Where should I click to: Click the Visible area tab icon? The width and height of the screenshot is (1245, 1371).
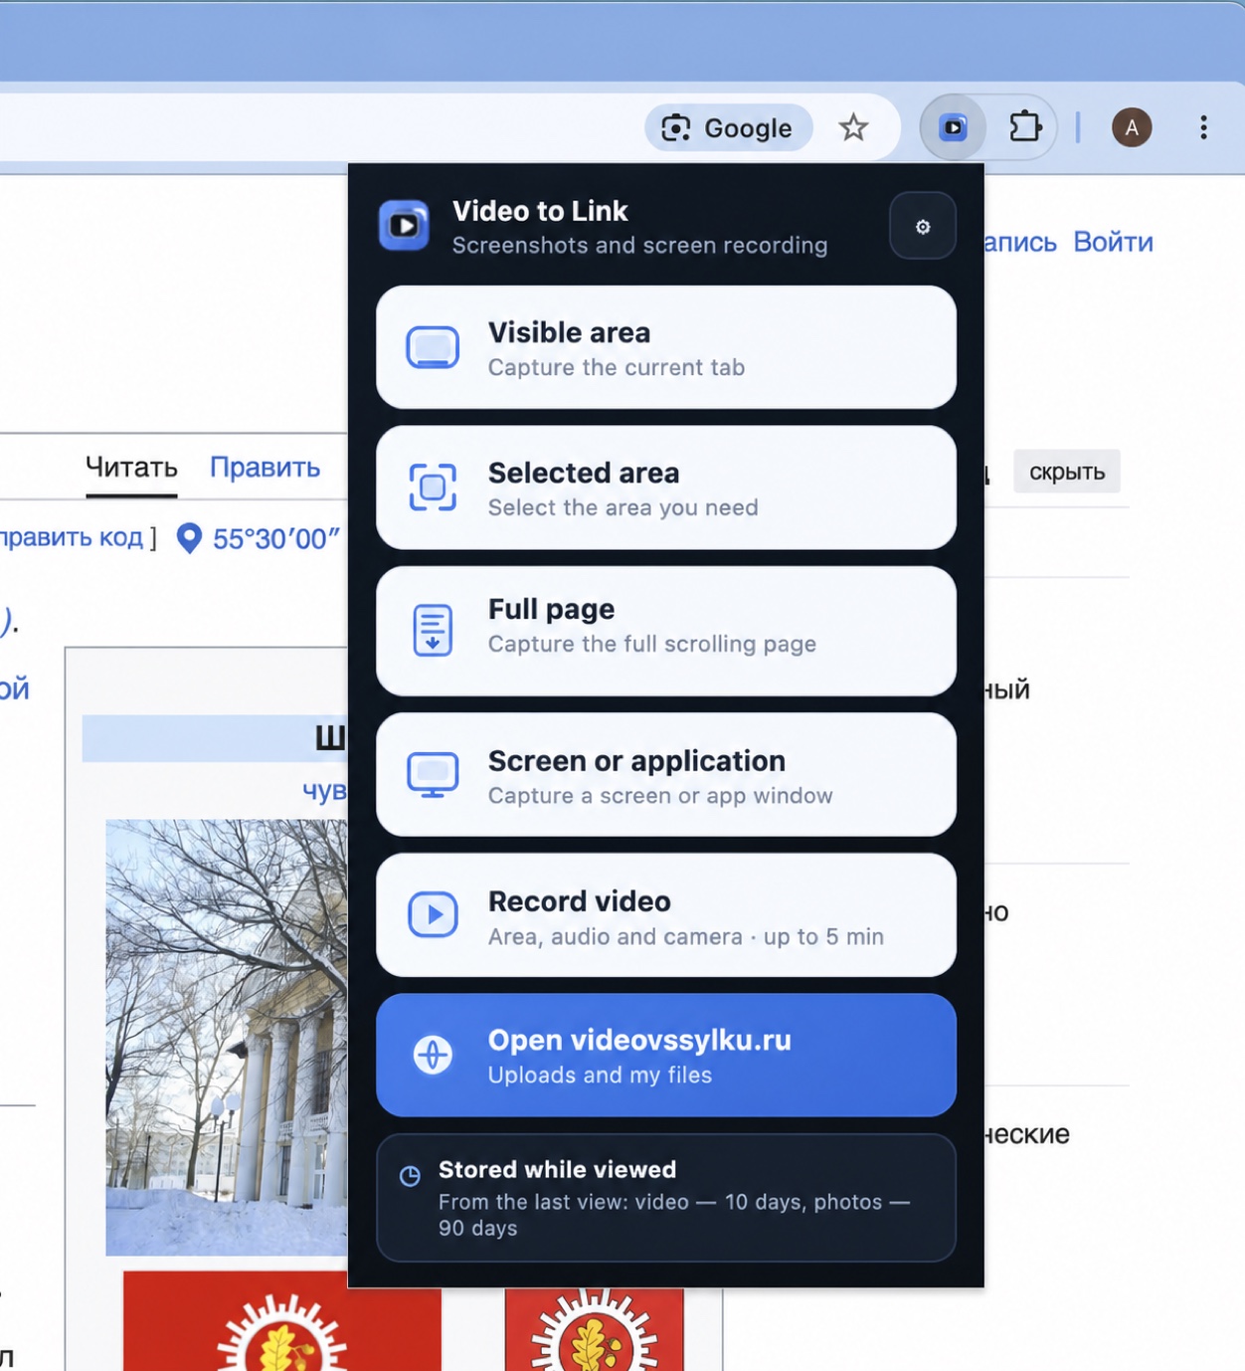click(x=433, y=347)
